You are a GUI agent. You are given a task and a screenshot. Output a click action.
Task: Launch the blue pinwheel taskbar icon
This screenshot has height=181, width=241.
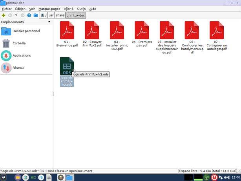41,177
